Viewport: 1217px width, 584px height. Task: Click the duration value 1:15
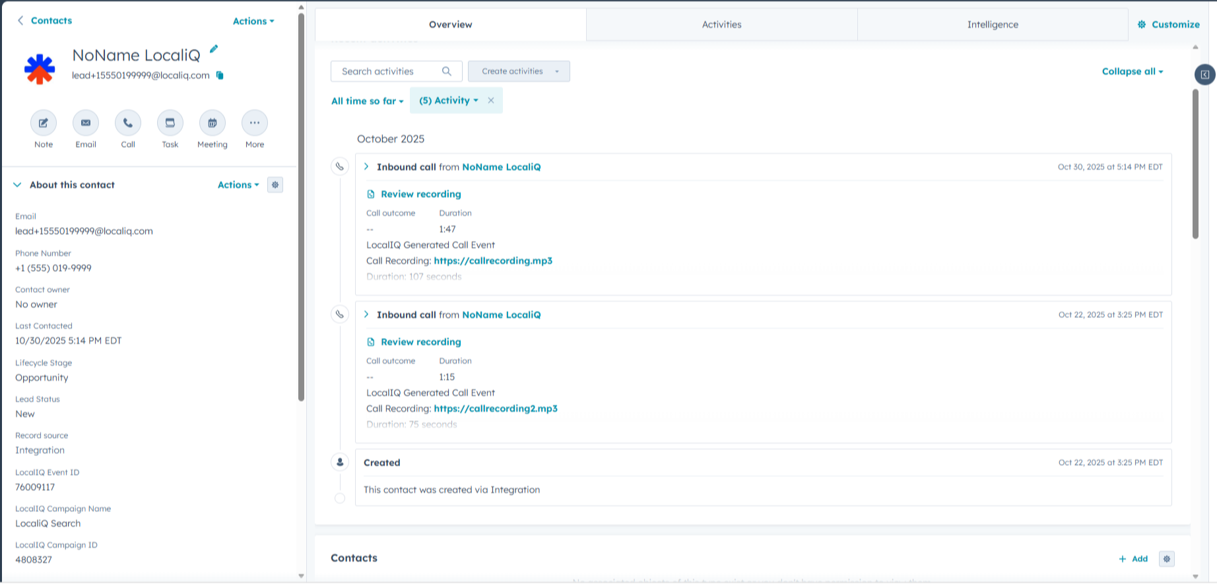(x=447, y=377)
